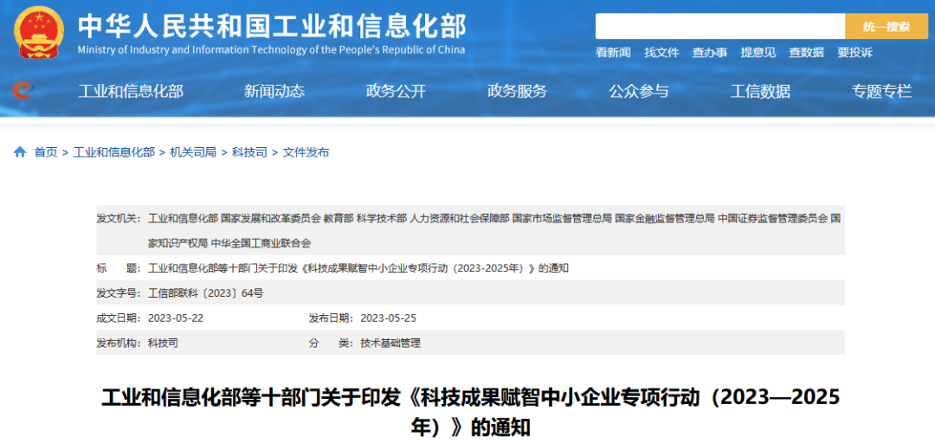The width and height of the screenshot is (935, 443).
Task: Open the 新闻动态 navigation menu
Action: tap(274, 91)
